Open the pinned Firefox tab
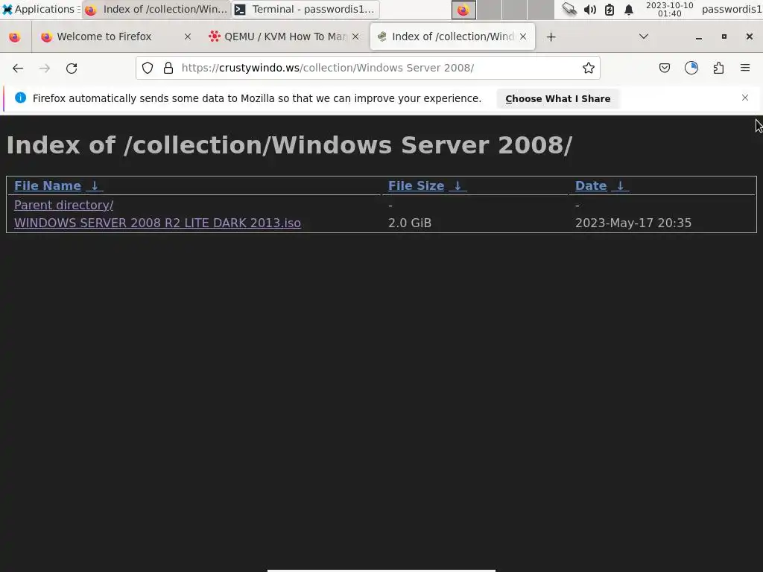Image resolution: width=763 pixels, height=572 pixels. coord(15,37)
